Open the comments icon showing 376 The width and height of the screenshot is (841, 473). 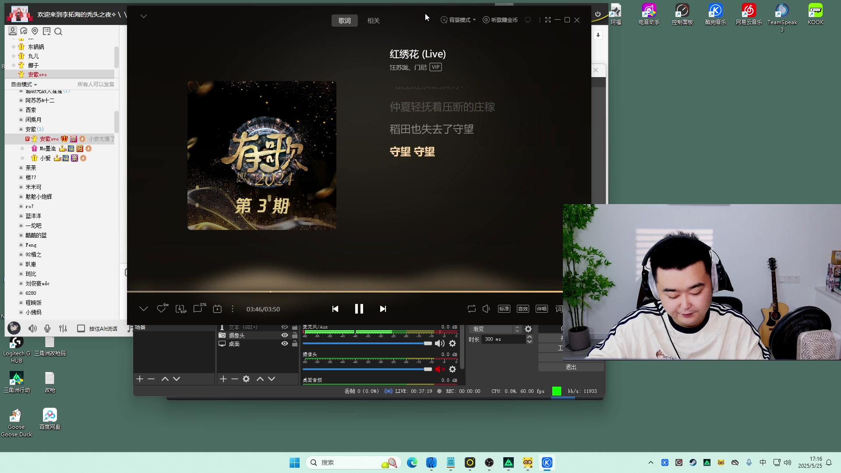click(198, 308)
